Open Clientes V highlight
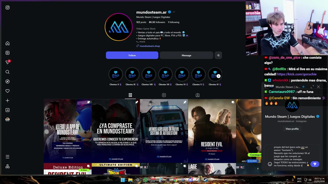 click(198, 76)
